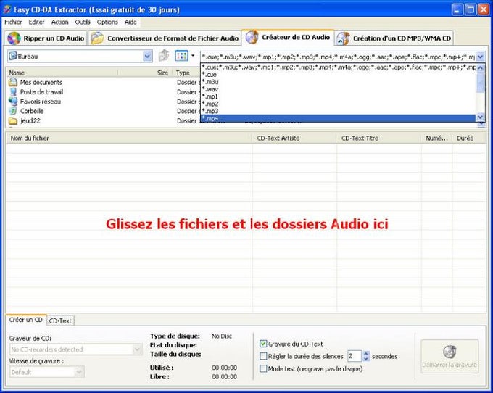Click the Poste de travail computer icon
493x393 pixels.
click(x=13, y=92)
